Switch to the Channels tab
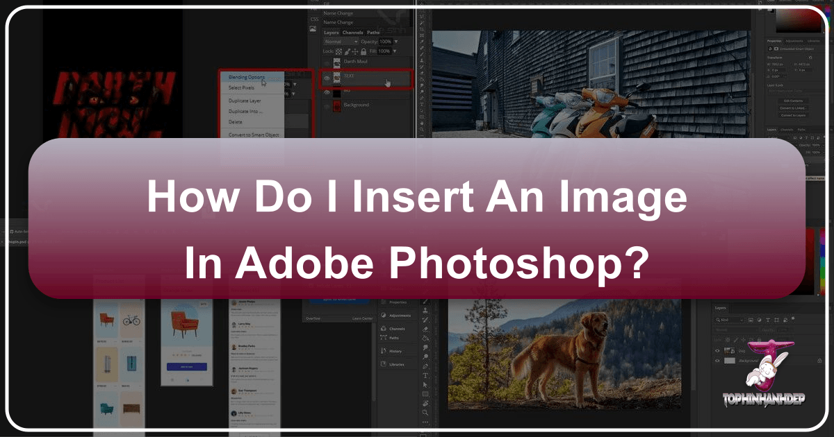 click(354, 33)
